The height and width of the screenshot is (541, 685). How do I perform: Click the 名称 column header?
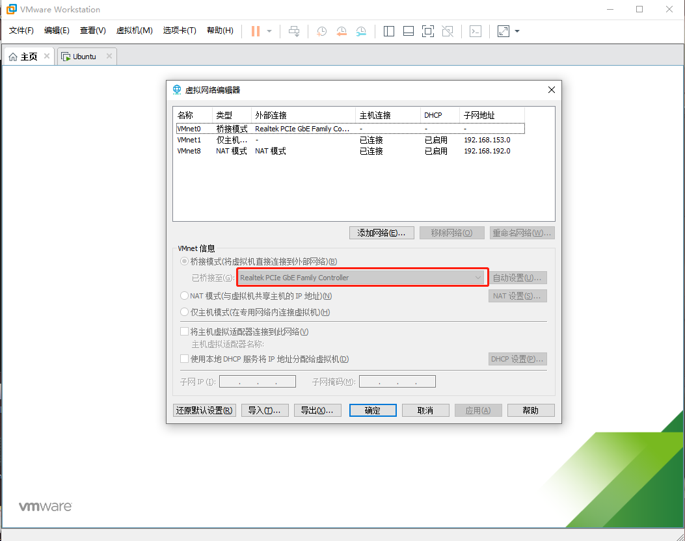[x=193, y=115]
